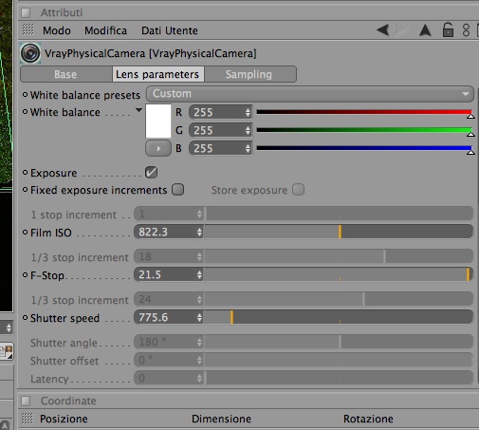Click the Posizione column label

click(x=64, y=419)
